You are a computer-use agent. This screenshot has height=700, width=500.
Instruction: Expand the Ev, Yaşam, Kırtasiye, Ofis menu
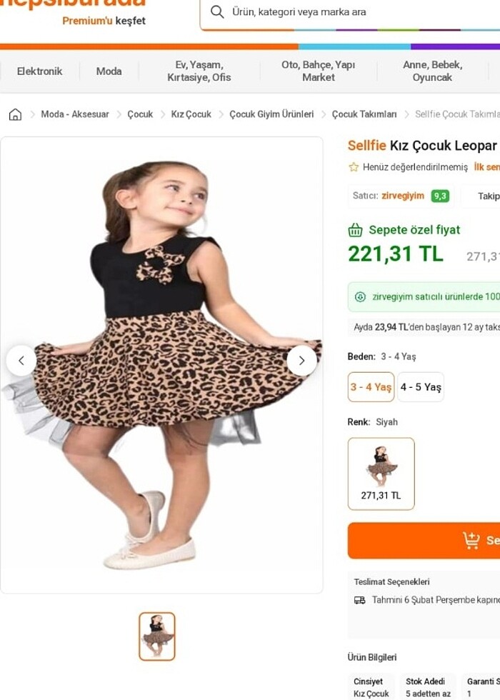click(x=199, y=71)
